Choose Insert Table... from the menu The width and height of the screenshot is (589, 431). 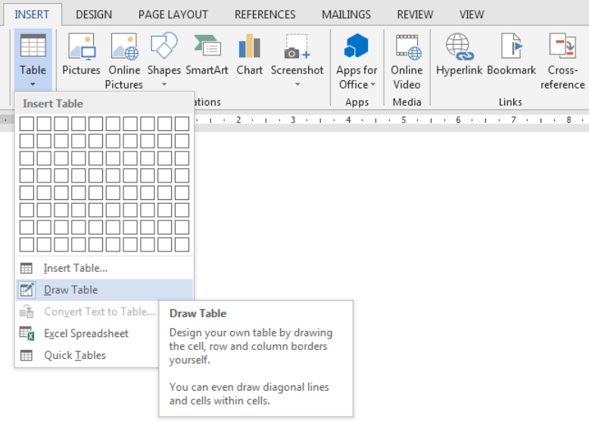pyautogui.click(x=75, y=268)
